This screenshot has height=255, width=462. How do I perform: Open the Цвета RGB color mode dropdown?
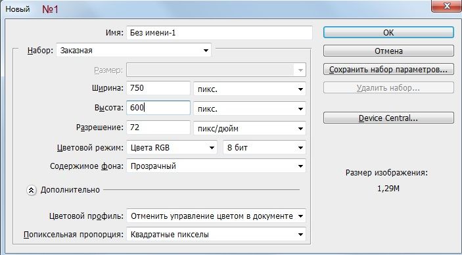click(172, 147)
